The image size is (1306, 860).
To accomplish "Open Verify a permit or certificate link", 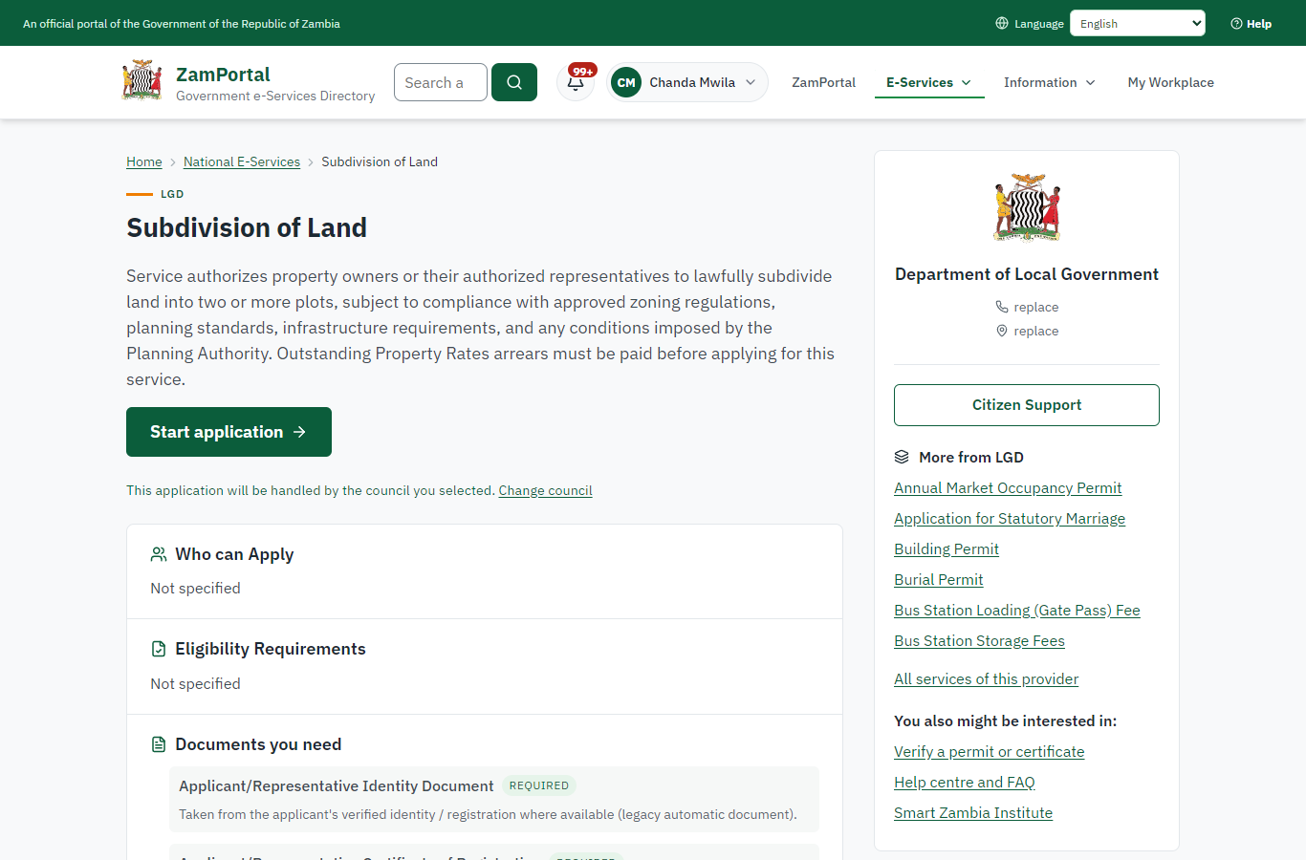I will point(990,751).
